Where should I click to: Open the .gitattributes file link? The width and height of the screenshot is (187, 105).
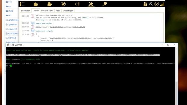point(13,20)
